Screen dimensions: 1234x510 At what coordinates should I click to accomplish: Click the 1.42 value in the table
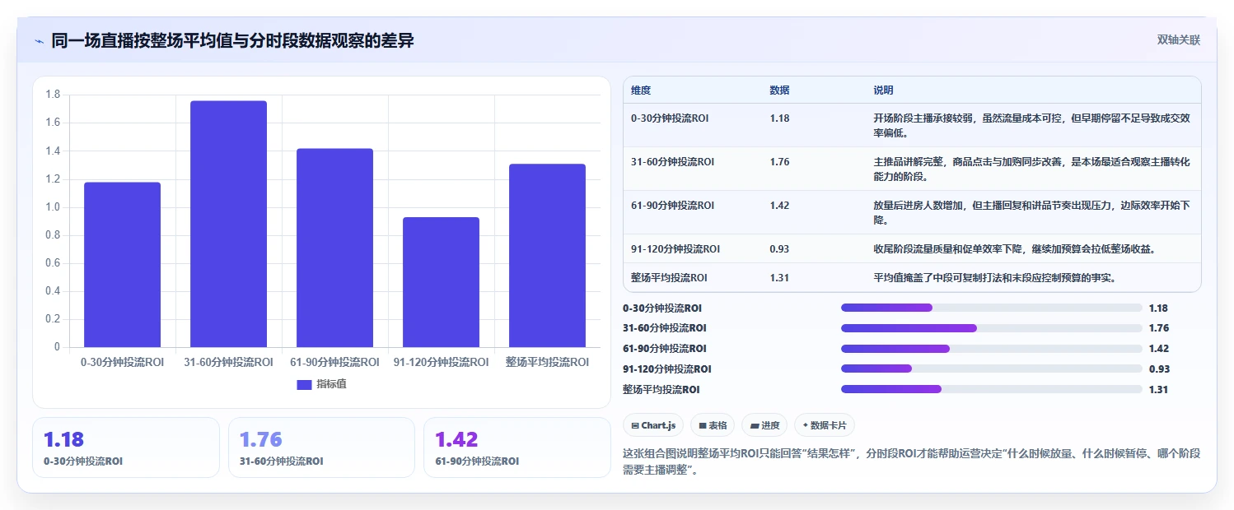click(x=779, y=206)
